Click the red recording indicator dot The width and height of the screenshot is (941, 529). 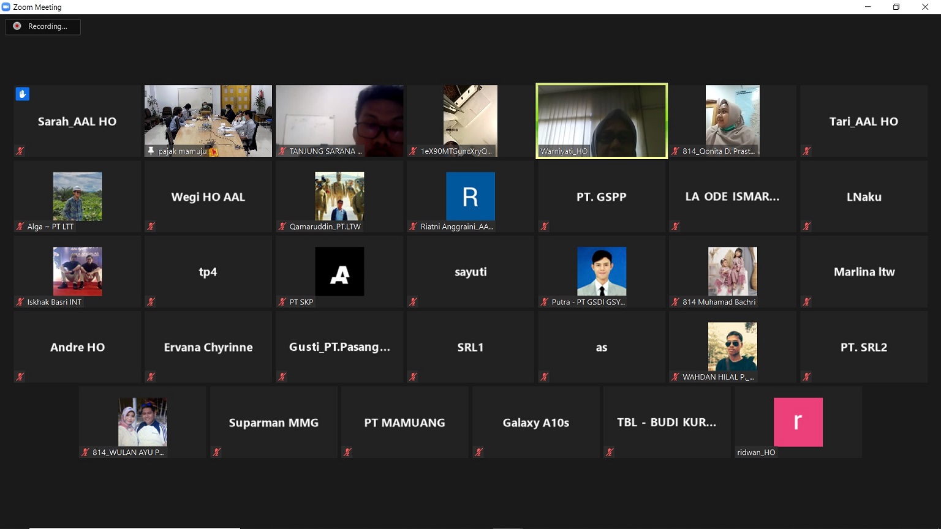17,26
